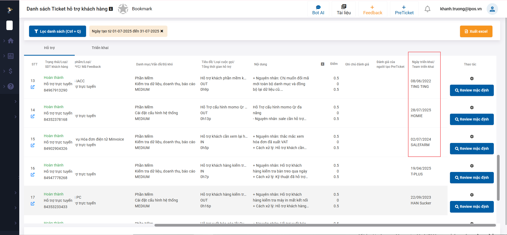Export the list with Xuất excel
Screen dimensions: 507x235
pos(476,31)
